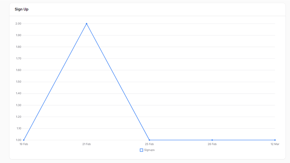
Task: Click the 25 Feb x-axis label
Action: pyautogui.click(x=149, y=144)
